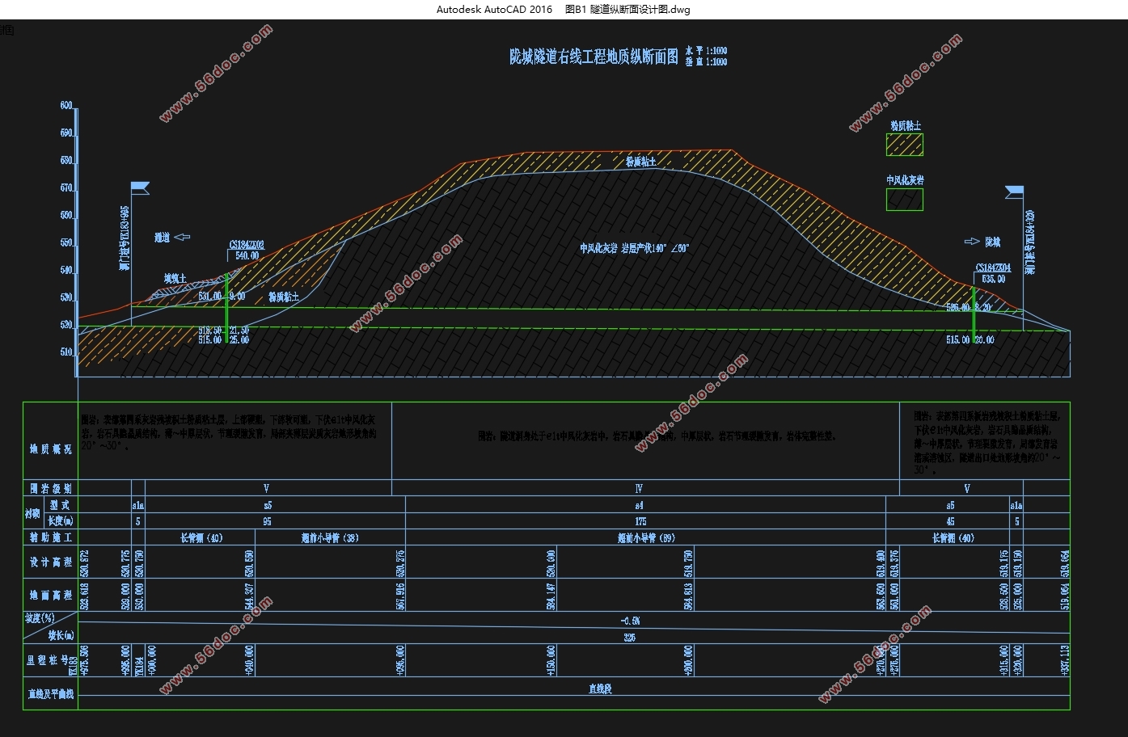The width and height of the screenshot is (1128, 737).
Task: Click the 地质概况 row header cell
Action: (50, 449)
